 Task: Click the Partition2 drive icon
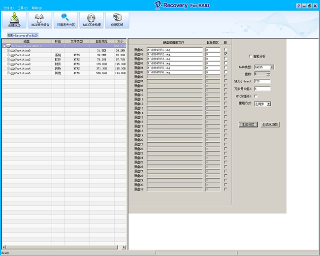pos(12,60)
